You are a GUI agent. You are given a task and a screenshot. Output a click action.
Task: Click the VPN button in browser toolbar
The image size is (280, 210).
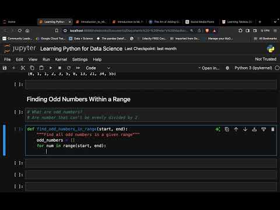click(265, 30)
